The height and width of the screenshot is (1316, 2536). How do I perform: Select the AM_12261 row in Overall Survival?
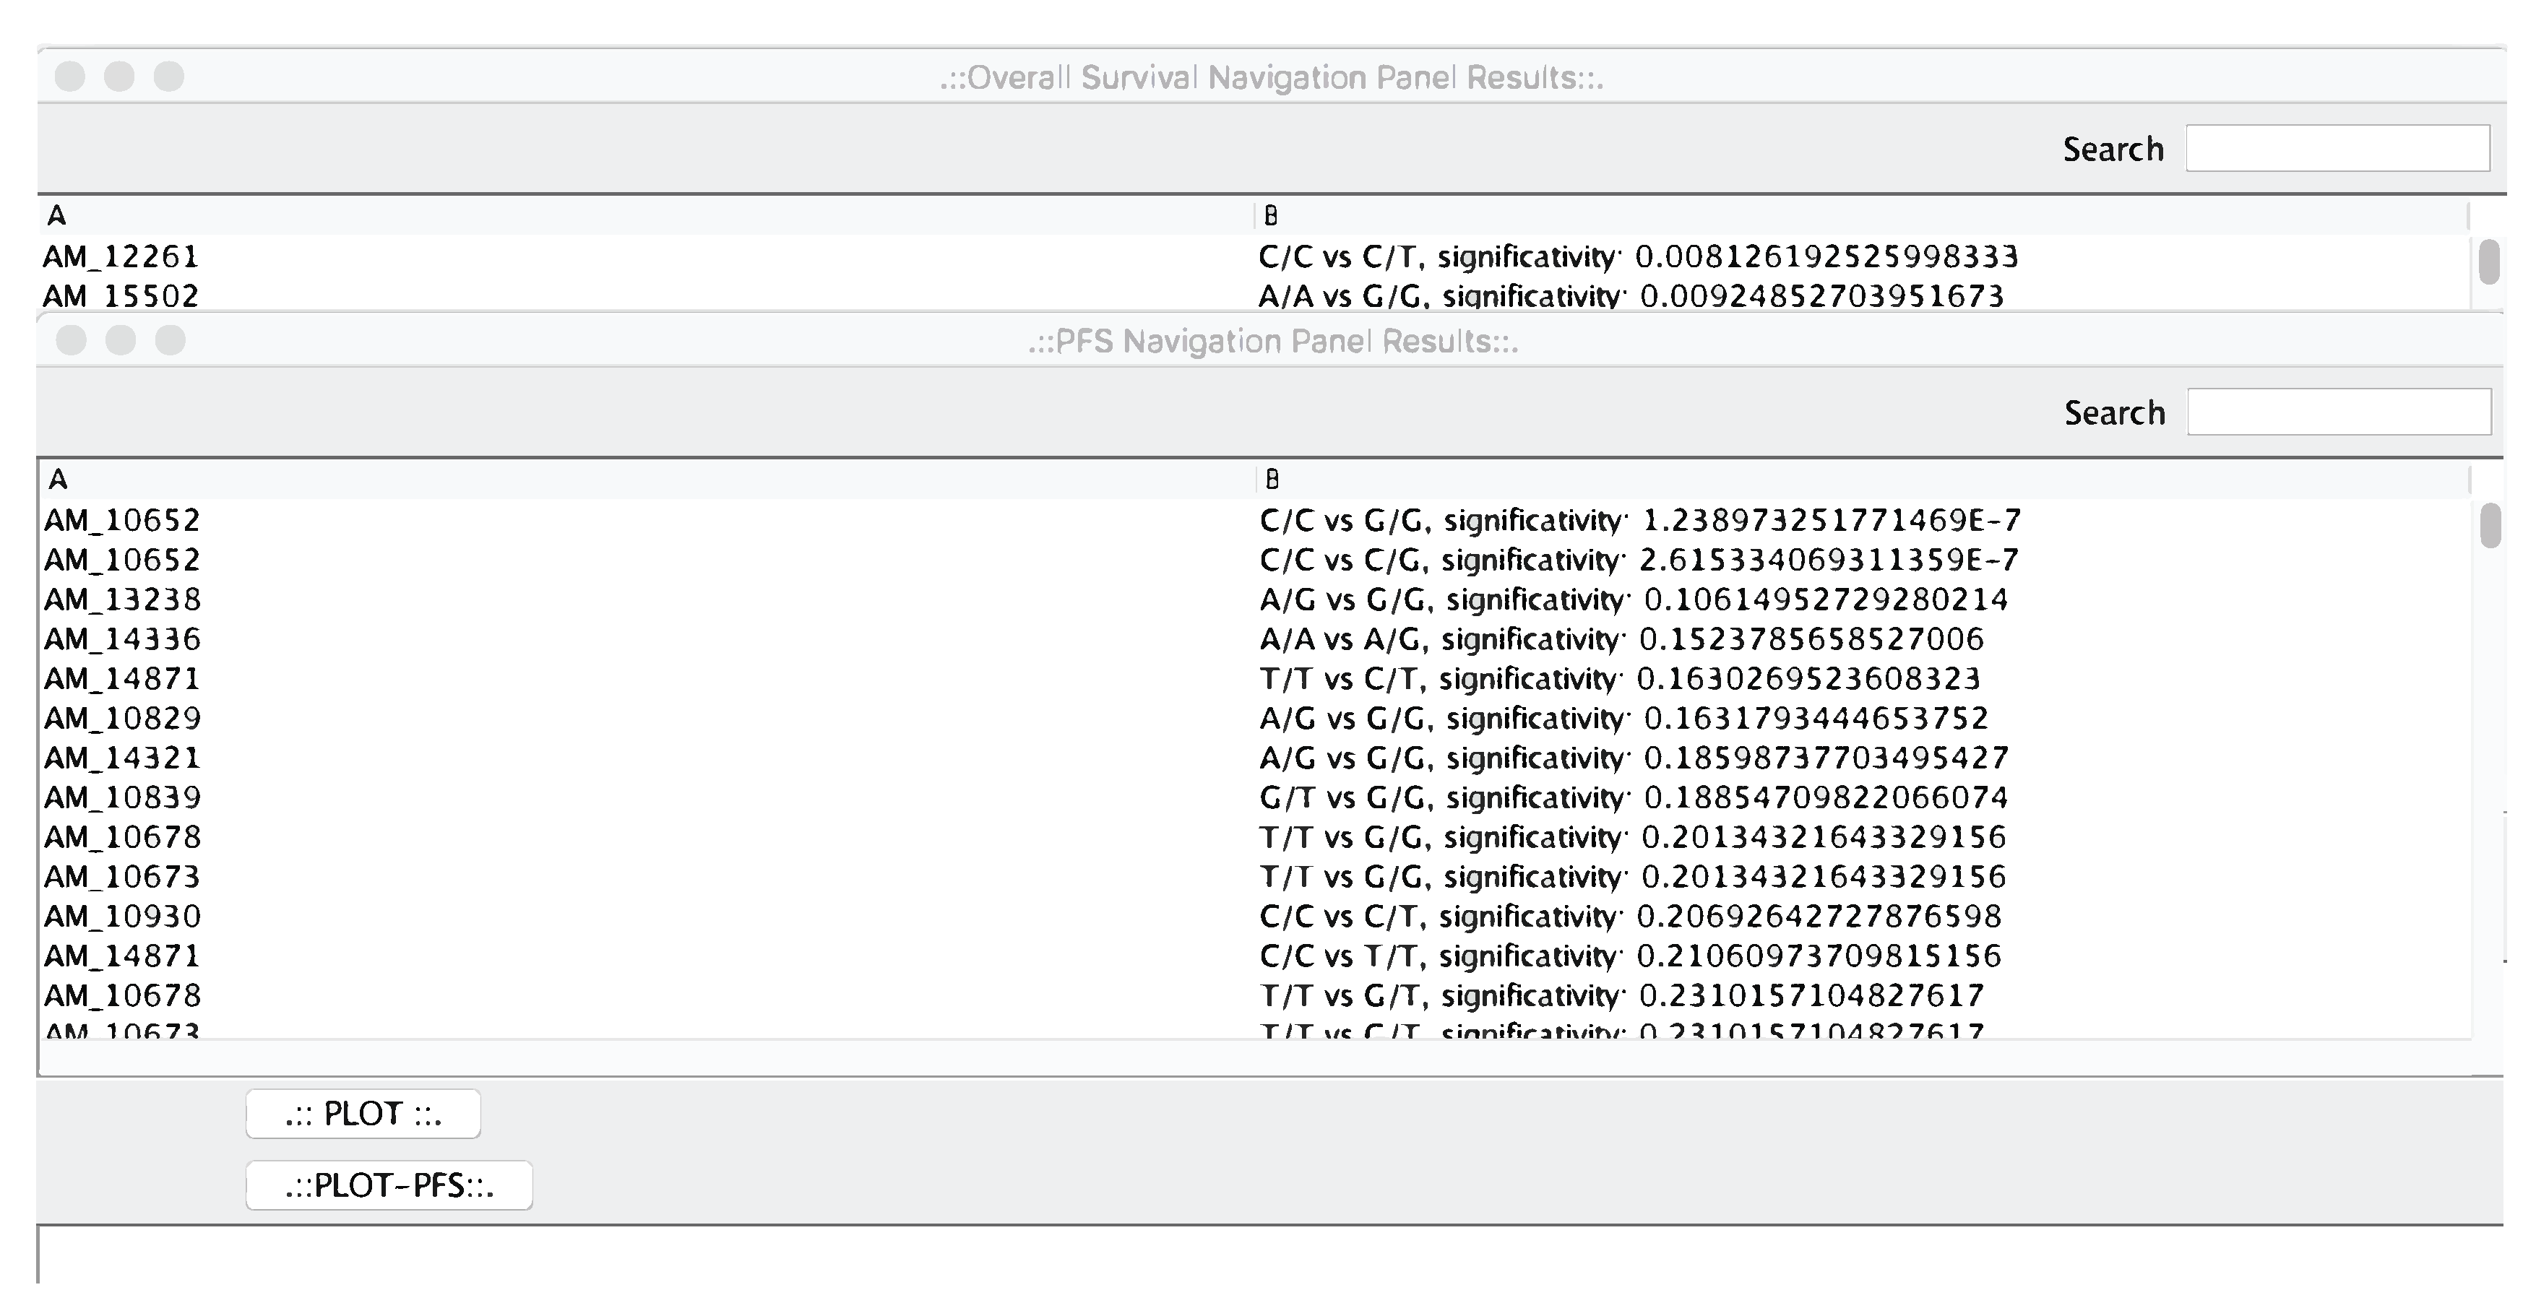coord(121,257)
